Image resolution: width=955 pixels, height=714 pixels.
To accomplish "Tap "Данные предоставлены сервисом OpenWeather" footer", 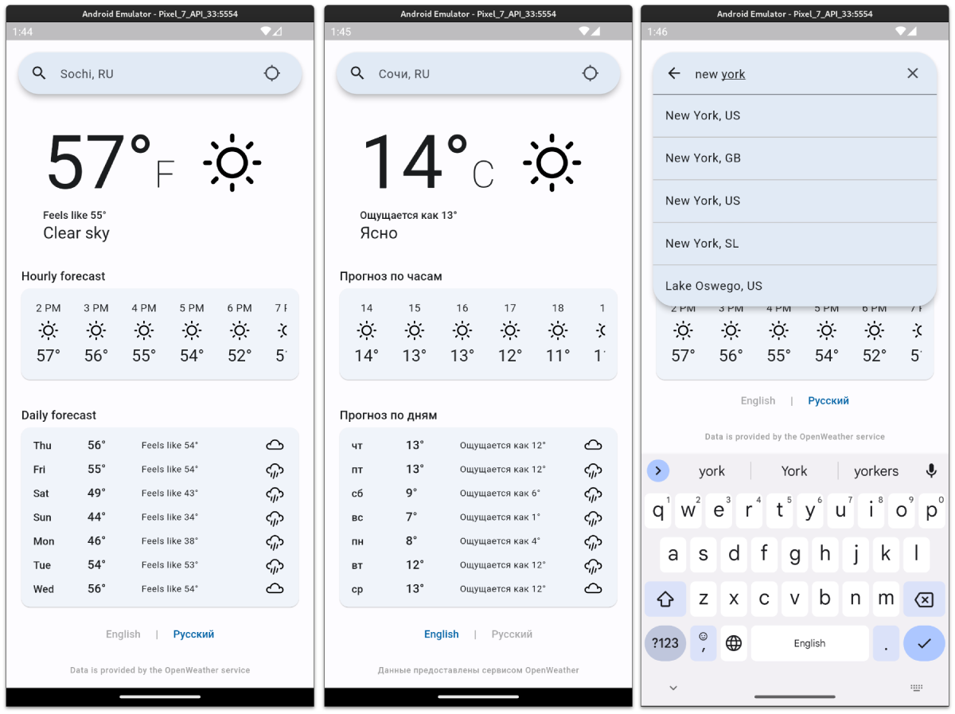I will click(478, 670).
